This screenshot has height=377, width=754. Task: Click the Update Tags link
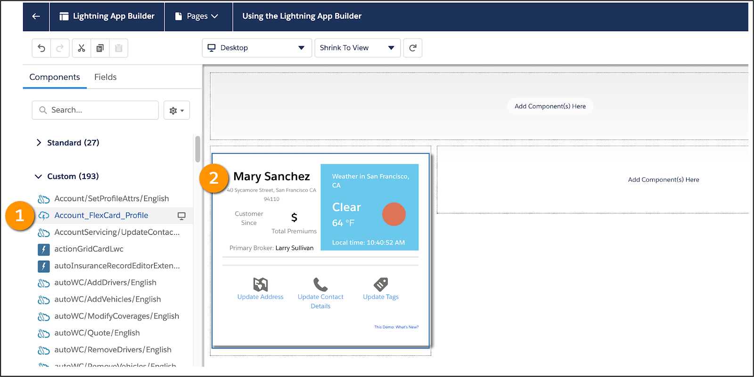pos(381,297)
